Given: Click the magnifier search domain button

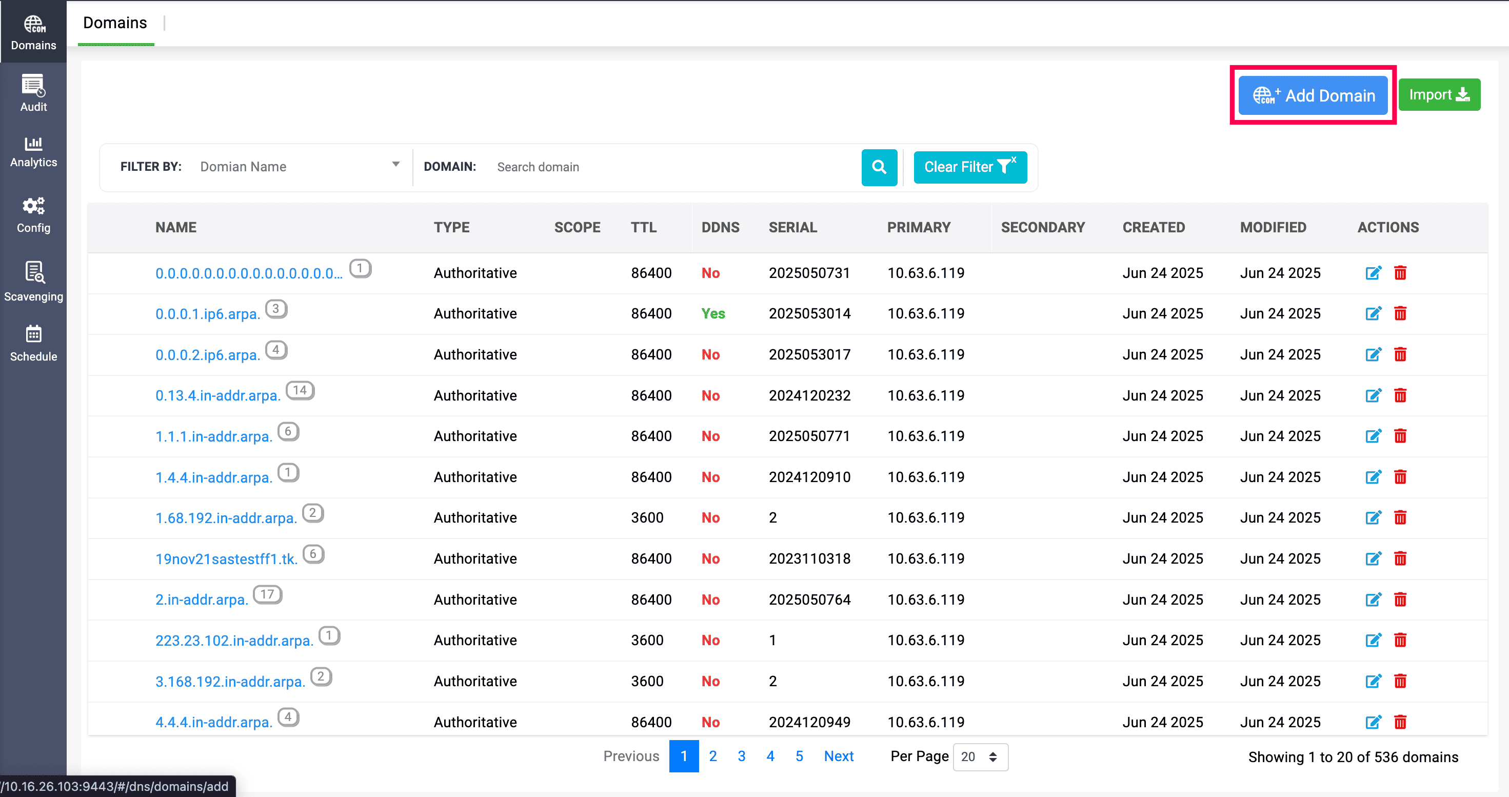Looking at the screenshot, I should tap(879, 167).
